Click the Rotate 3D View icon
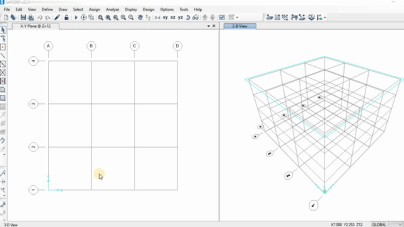This screenshot has height=227, width=404. pos(188,18)
